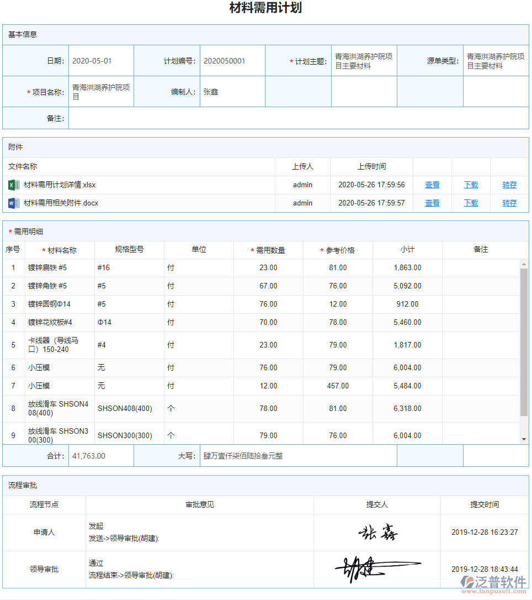This screenshot has width=532, height=600.
Task: Click 下载 for the Word attachment
Action: (471, 203)
